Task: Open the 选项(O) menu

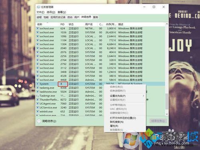Action: point(51,12)
